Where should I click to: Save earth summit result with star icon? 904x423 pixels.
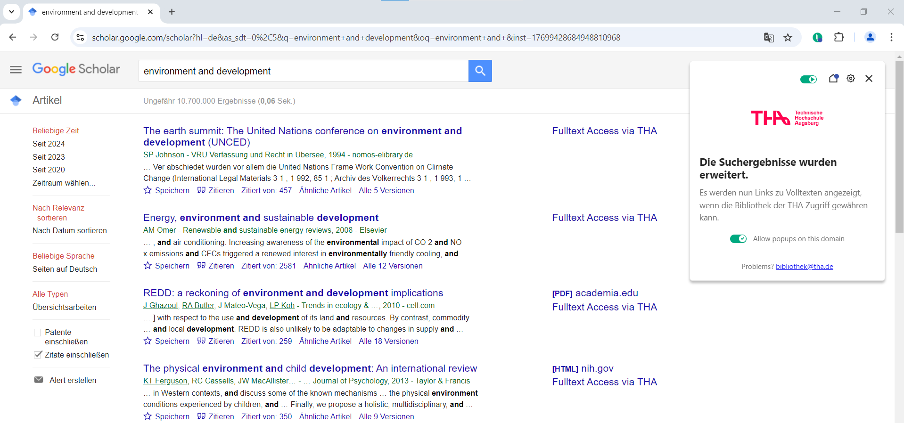(x=148, y=190)
